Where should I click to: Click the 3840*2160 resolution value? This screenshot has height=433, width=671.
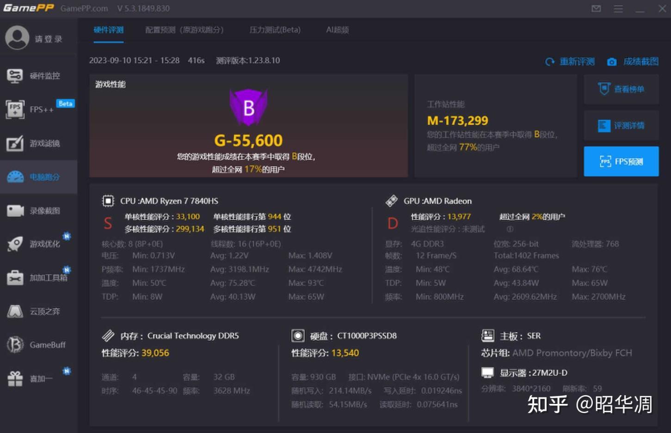[x=531, y=389]
